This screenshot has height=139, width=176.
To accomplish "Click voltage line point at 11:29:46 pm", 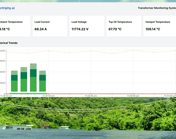I will 91,51.
